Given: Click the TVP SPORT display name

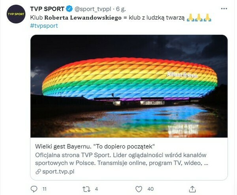Looking at the screenshot, I should point(47,9).
